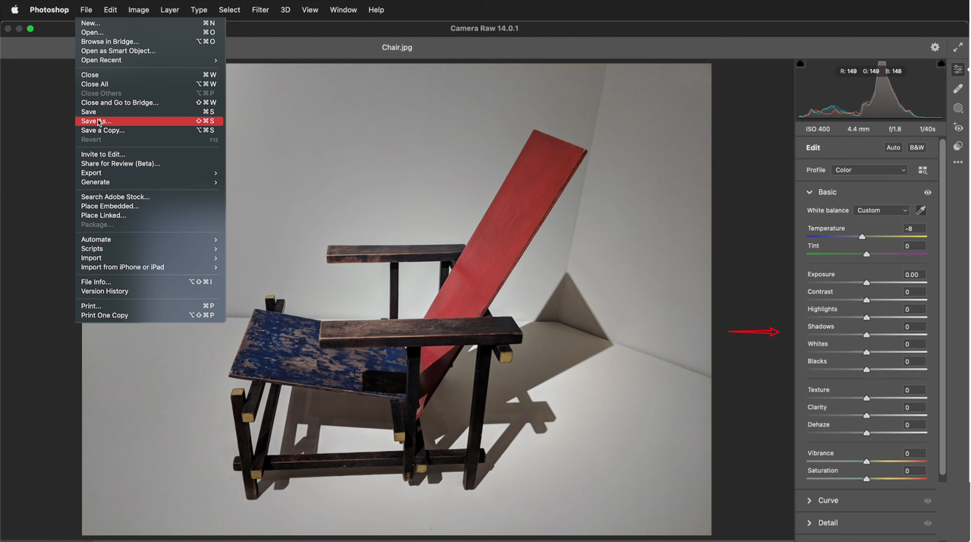971x542 pixels.
Task: Click the Saturation slider handle
Action: pyautogui.click(x=866, y=479)
